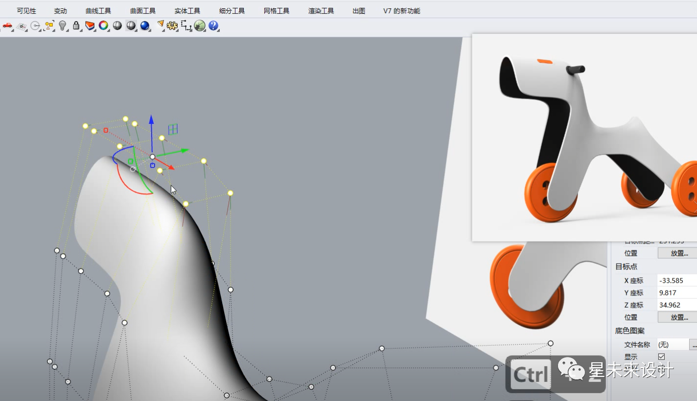Select the dimension tool icon
The height and width of the screenshot is (401, 697).
click(186, 26)
